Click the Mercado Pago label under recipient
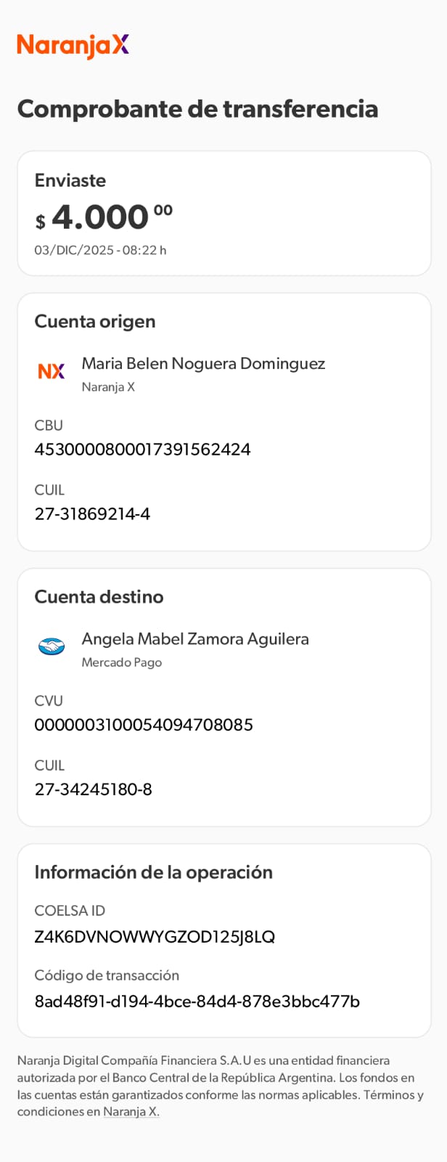 [121, 662]
